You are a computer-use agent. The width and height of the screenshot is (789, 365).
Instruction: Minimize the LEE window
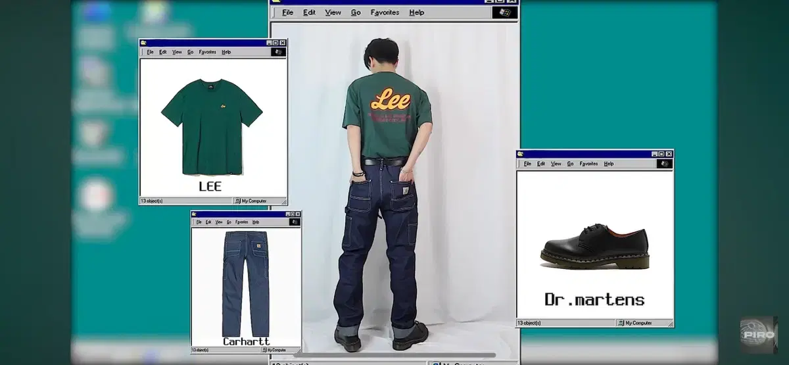[270, 43]
